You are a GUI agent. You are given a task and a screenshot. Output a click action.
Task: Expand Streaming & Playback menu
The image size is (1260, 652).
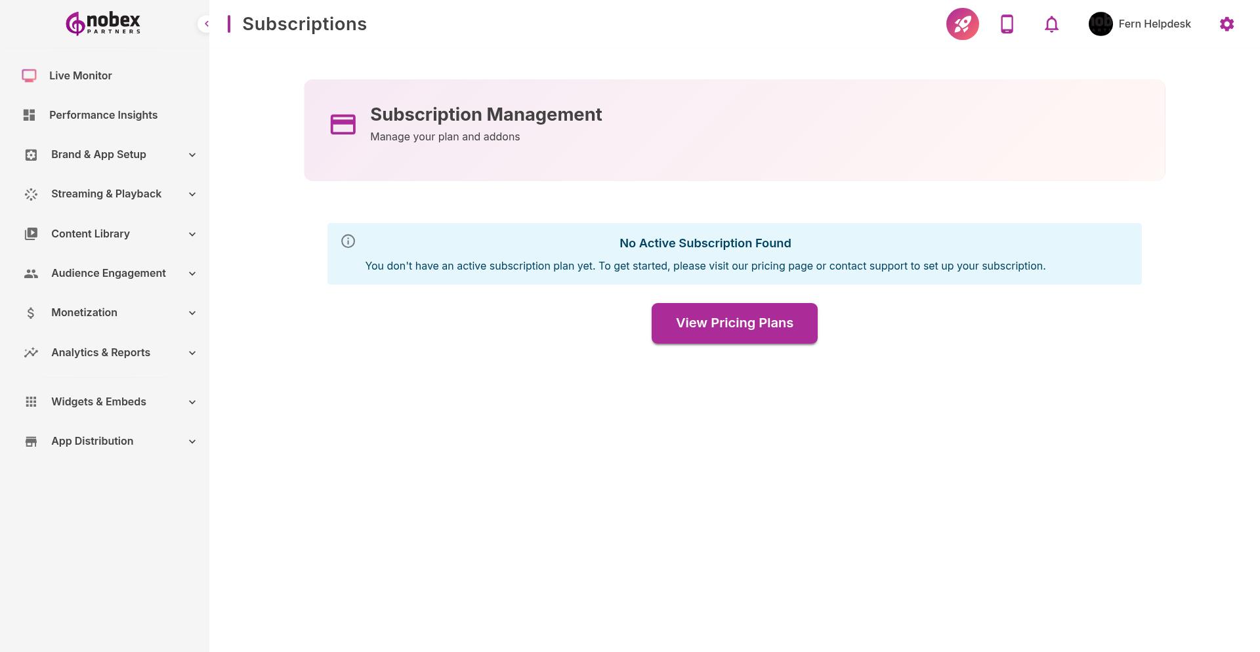tap(192, 194)
